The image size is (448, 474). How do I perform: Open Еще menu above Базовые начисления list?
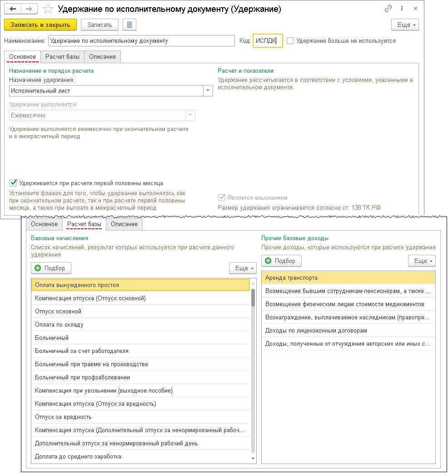pos(243,268)
